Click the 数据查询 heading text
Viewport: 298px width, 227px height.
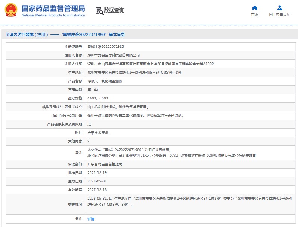point(114,10)
